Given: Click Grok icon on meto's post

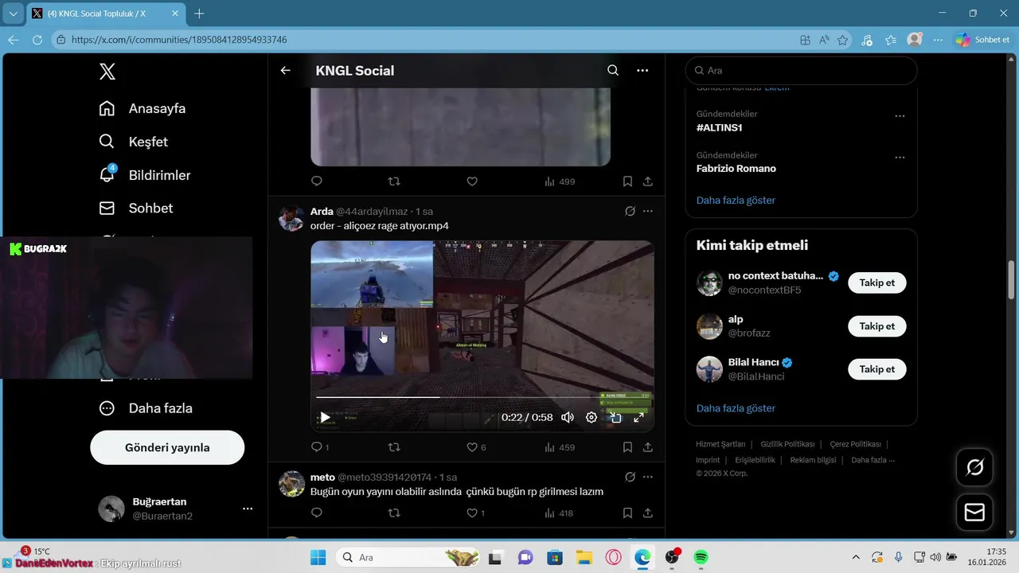Looking at the screenshot, I should (x=630, y=477).
